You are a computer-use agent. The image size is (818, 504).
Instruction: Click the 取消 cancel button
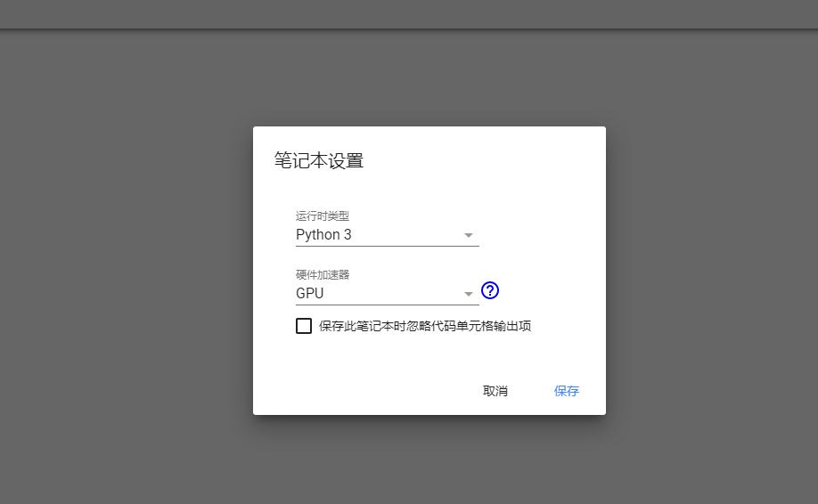495,391
